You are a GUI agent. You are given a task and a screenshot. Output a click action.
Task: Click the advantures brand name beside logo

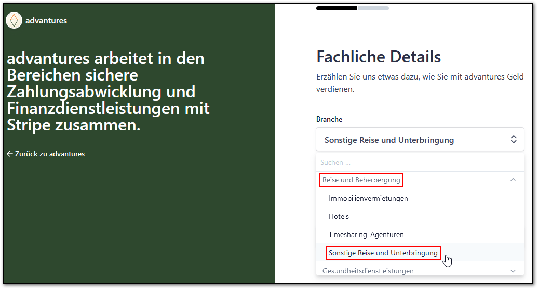(46, 21)
